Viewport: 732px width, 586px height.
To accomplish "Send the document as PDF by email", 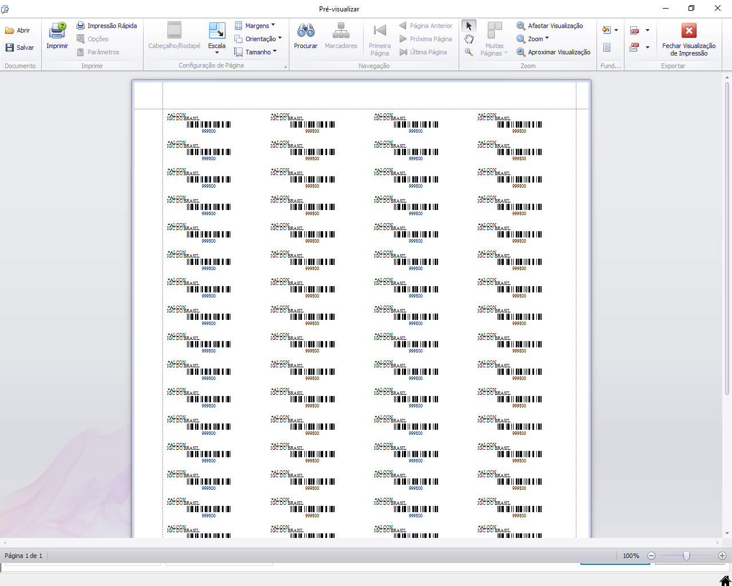I will 635,47.
